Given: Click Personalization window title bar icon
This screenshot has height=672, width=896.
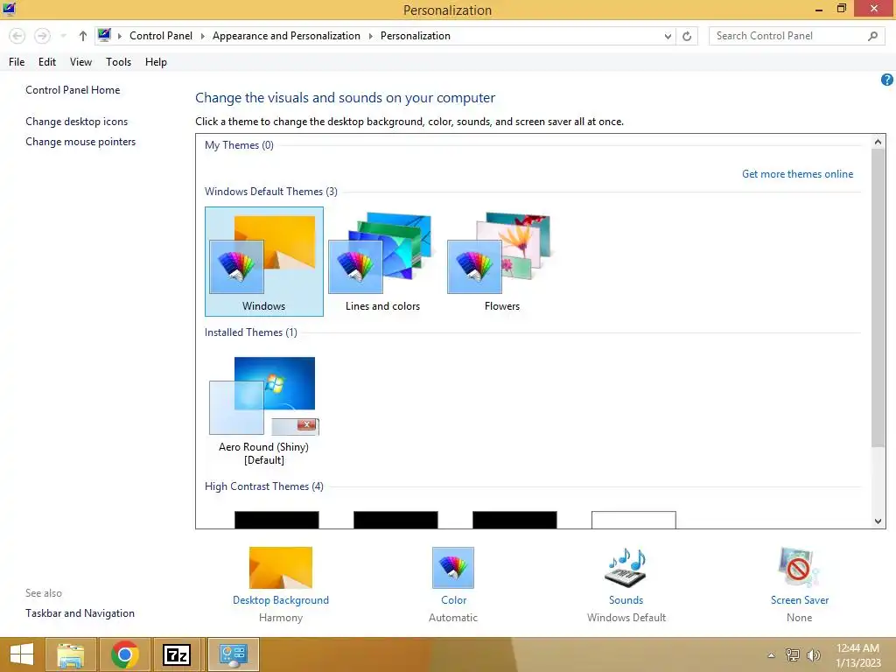Looking at the screenshot, I should (x=9, y=9).
